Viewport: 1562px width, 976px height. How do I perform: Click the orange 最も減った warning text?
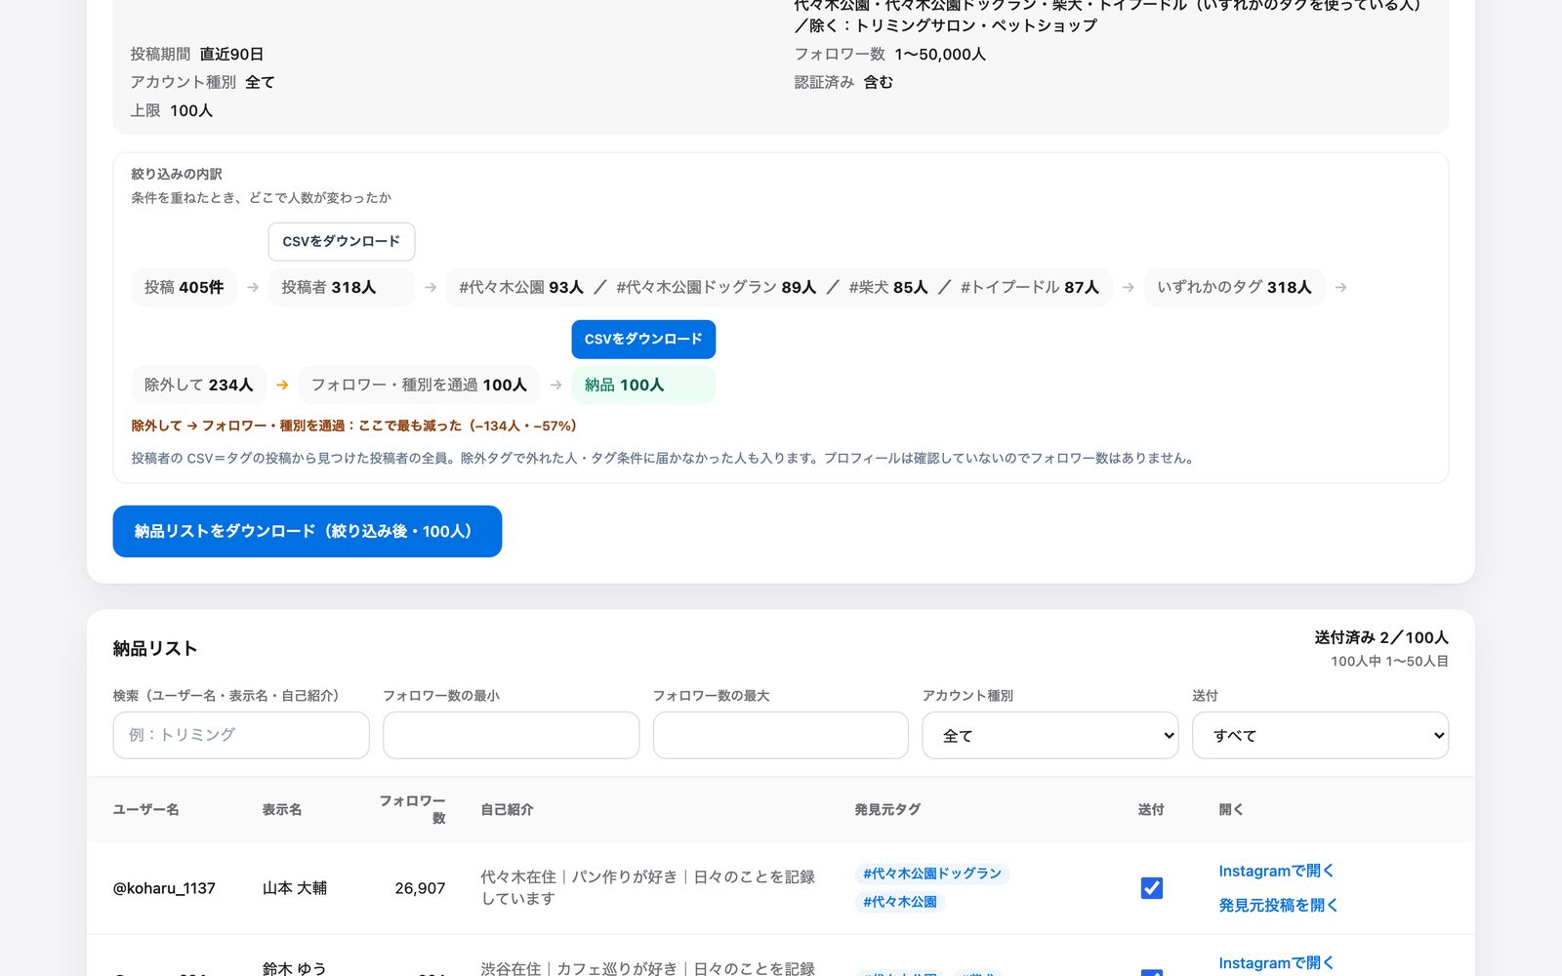tap(354, 426)
